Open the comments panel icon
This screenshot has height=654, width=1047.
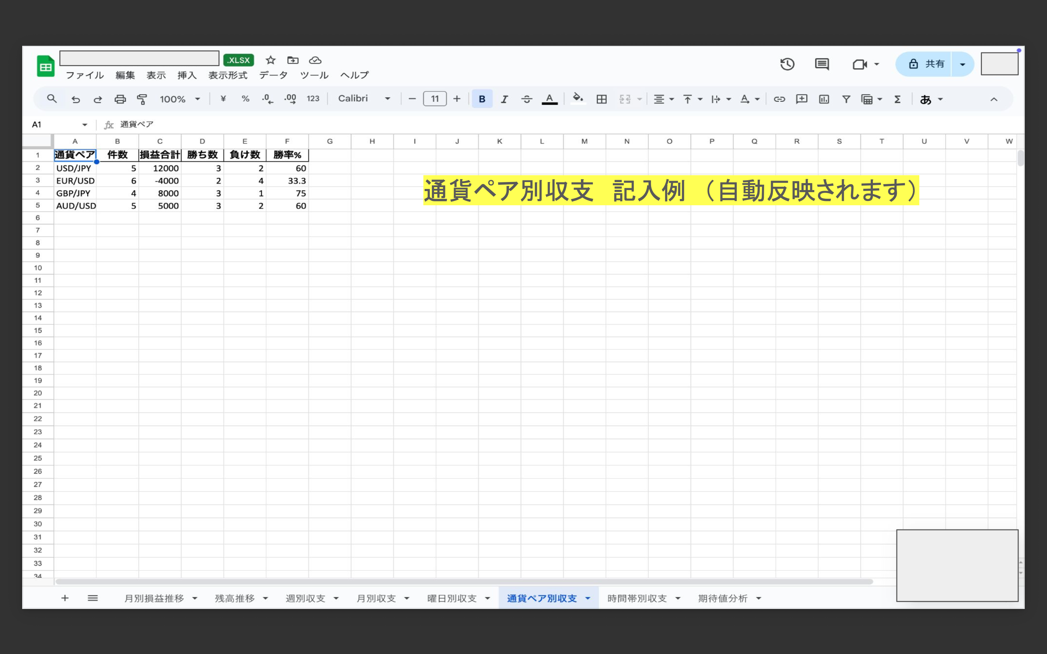coord(822,64)
